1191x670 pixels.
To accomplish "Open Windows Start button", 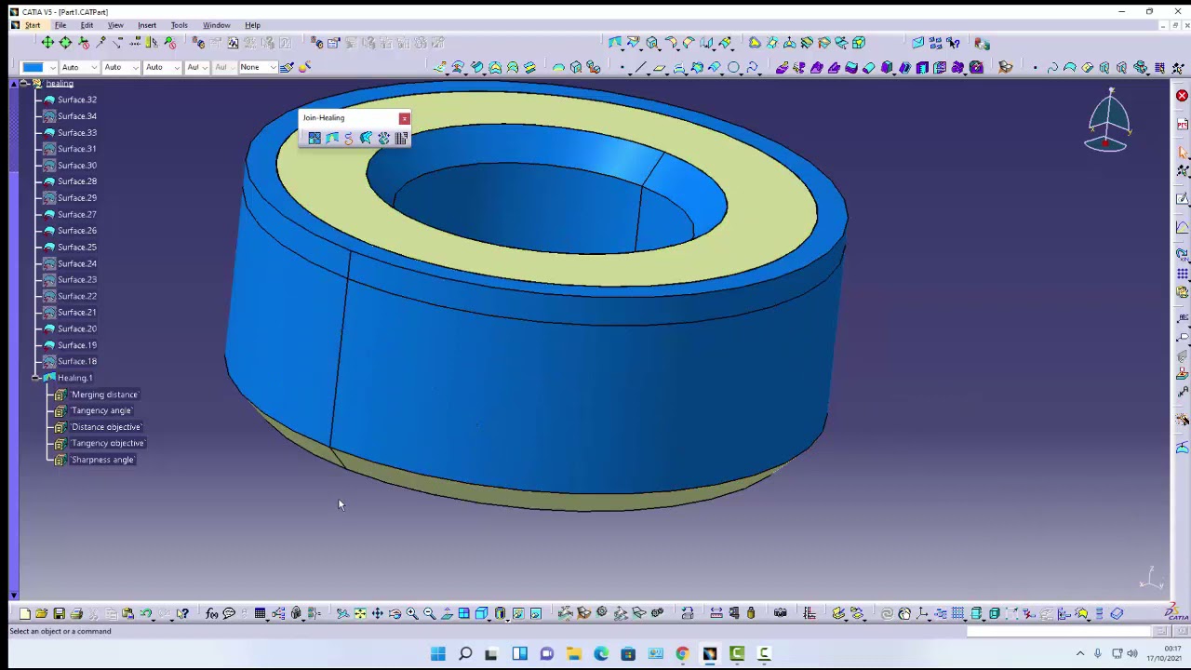I will (x=437, y=653).
